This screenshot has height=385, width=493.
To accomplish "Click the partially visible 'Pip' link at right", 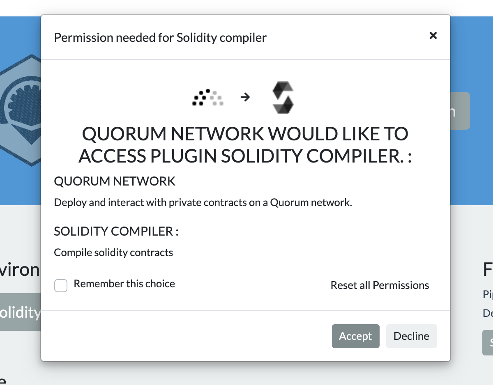I will [488, 294].
